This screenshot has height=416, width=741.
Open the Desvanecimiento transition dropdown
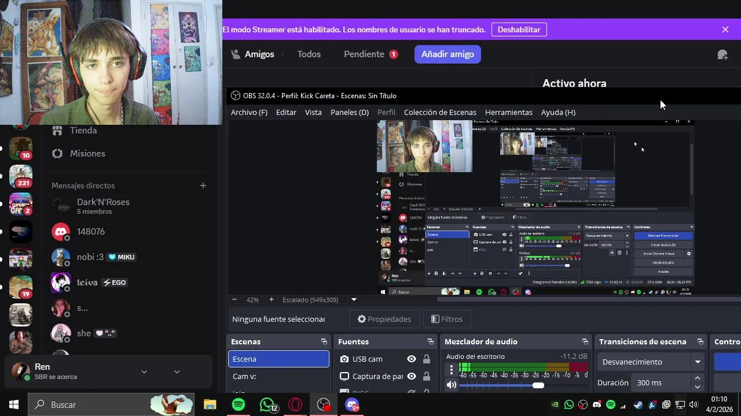click(x=651, y=362)
